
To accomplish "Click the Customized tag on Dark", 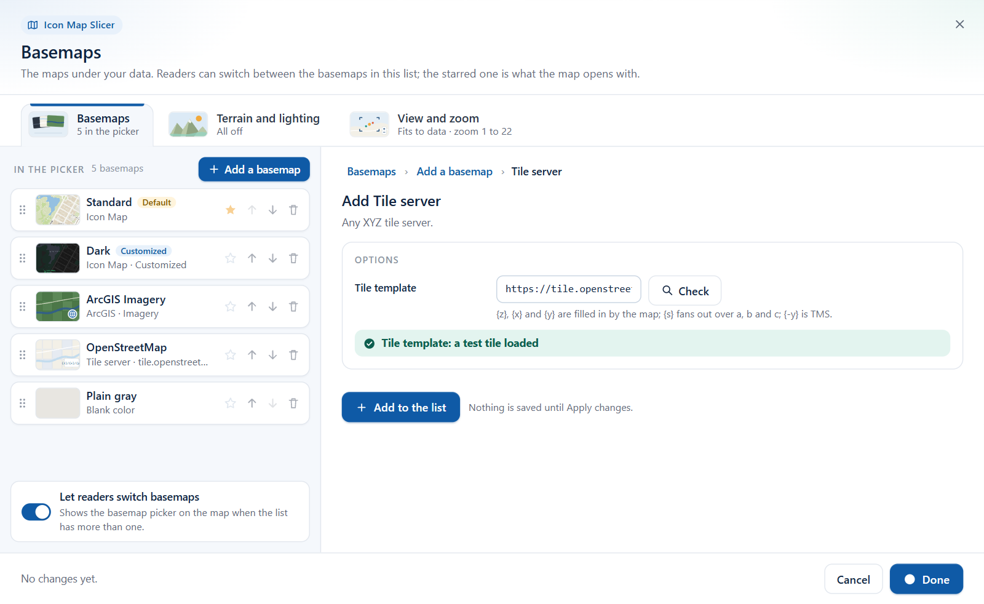I will coord(143,251).
